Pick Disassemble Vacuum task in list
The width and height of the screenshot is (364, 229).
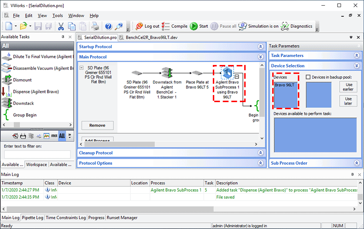(x=37, y=68)
